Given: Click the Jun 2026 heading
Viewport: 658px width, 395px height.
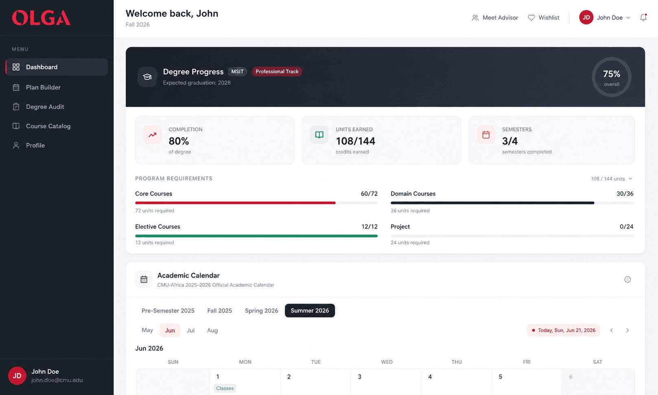Looking at the screenshot, I should coord(149,348).
